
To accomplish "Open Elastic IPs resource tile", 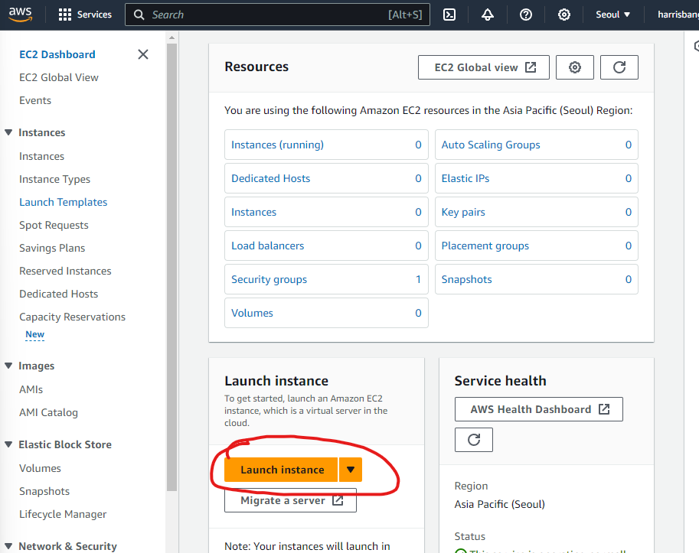I will tap(536, 178).
